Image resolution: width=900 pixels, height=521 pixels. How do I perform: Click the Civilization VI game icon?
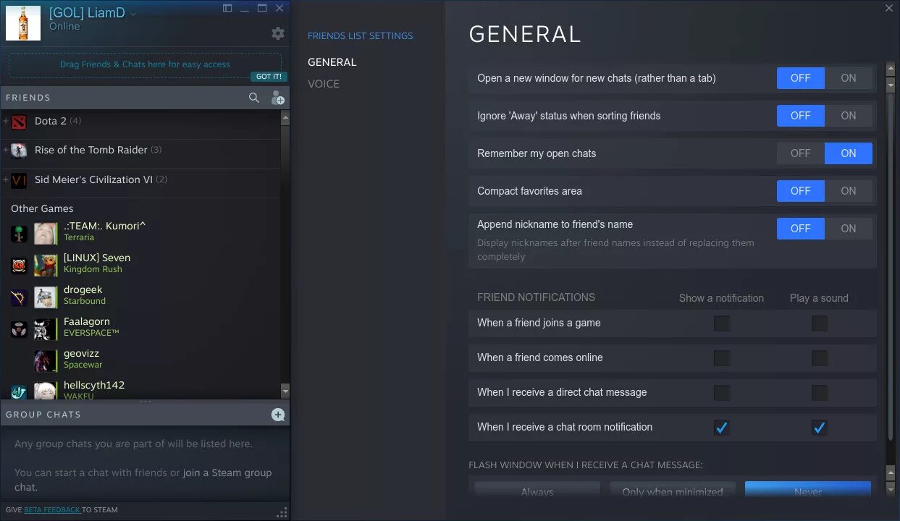click(x=19, y=179)
